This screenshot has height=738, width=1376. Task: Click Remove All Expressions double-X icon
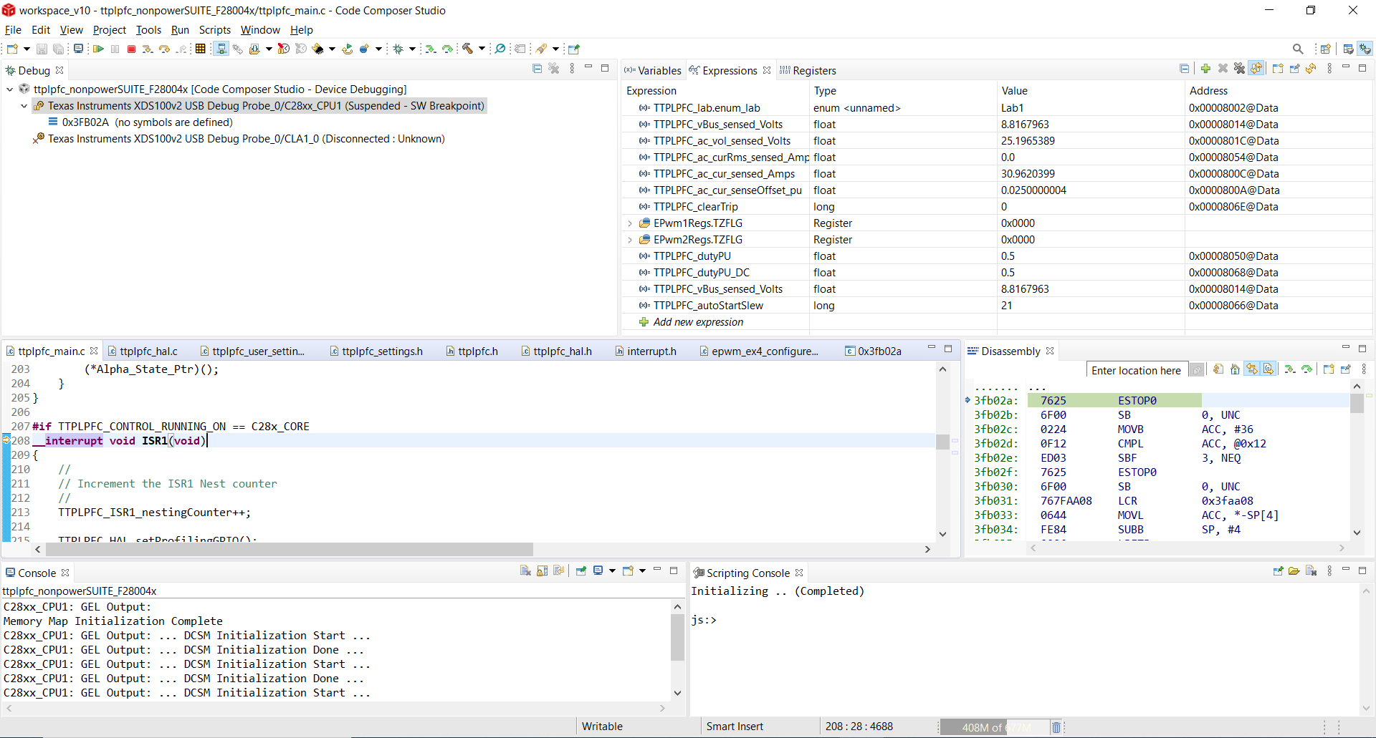[1239, 69]
